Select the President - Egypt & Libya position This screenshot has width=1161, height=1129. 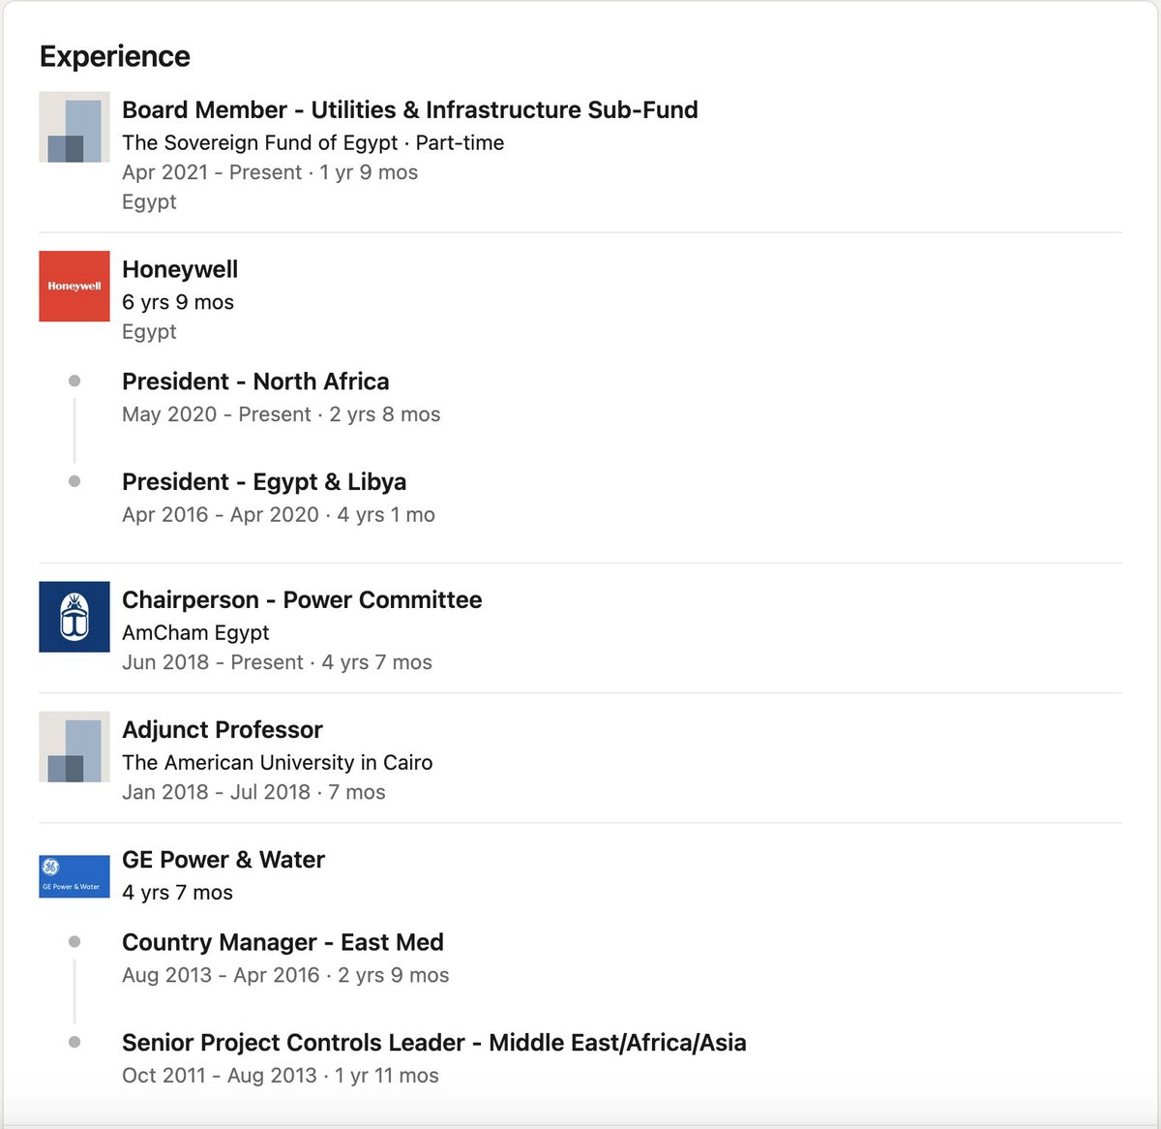coord(264,482)
